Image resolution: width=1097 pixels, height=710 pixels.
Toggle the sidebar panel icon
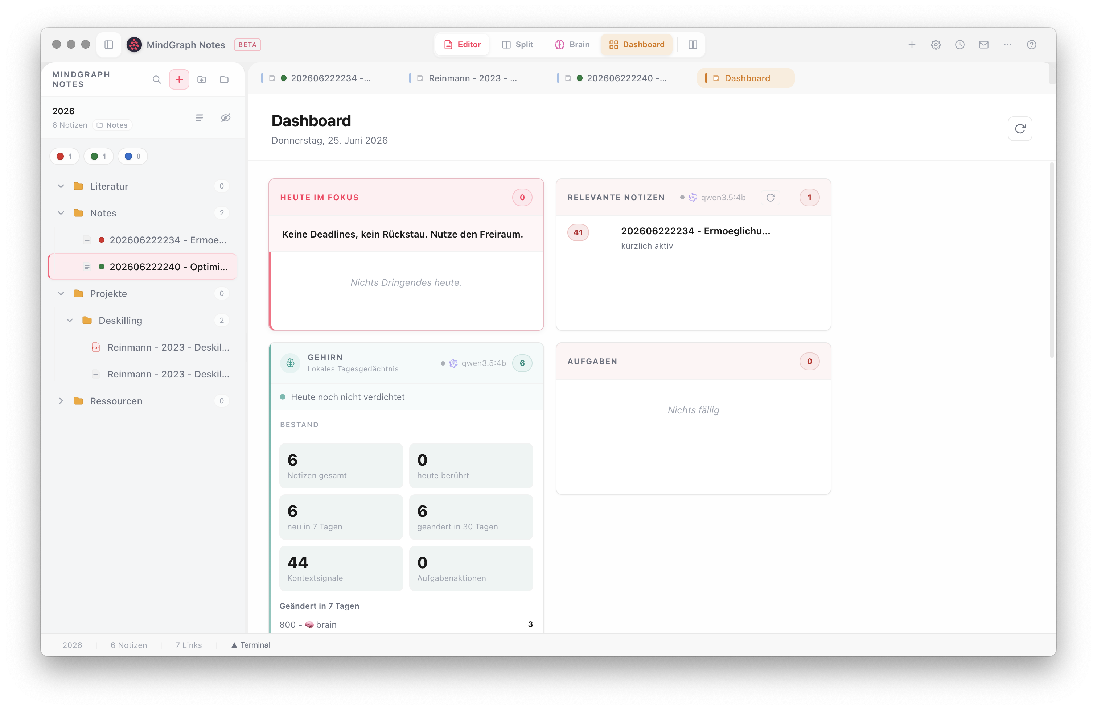tap(109, 45)
